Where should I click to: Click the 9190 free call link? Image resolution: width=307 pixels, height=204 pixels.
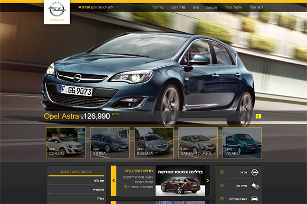click(x=96, y=7)
